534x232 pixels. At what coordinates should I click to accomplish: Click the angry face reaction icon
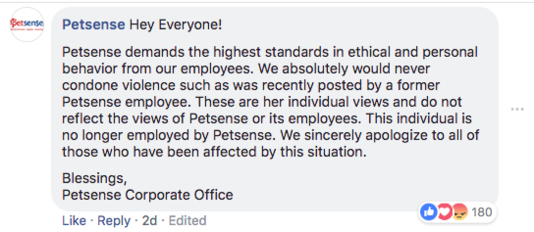click(459, 212)
